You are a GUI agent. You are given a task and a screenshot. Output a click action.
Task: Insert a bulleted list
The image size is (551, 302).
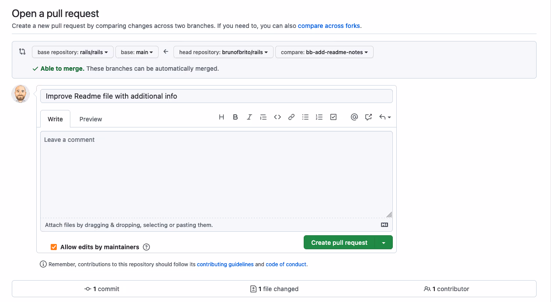tap(305, 117)
